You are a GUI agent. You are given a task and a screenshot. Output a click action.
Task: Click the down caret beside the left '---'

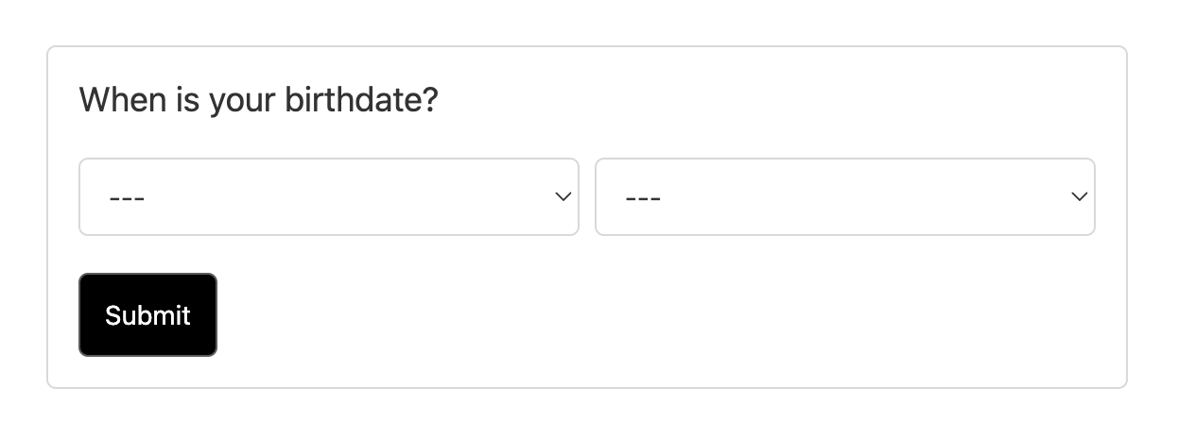(563, 196)
